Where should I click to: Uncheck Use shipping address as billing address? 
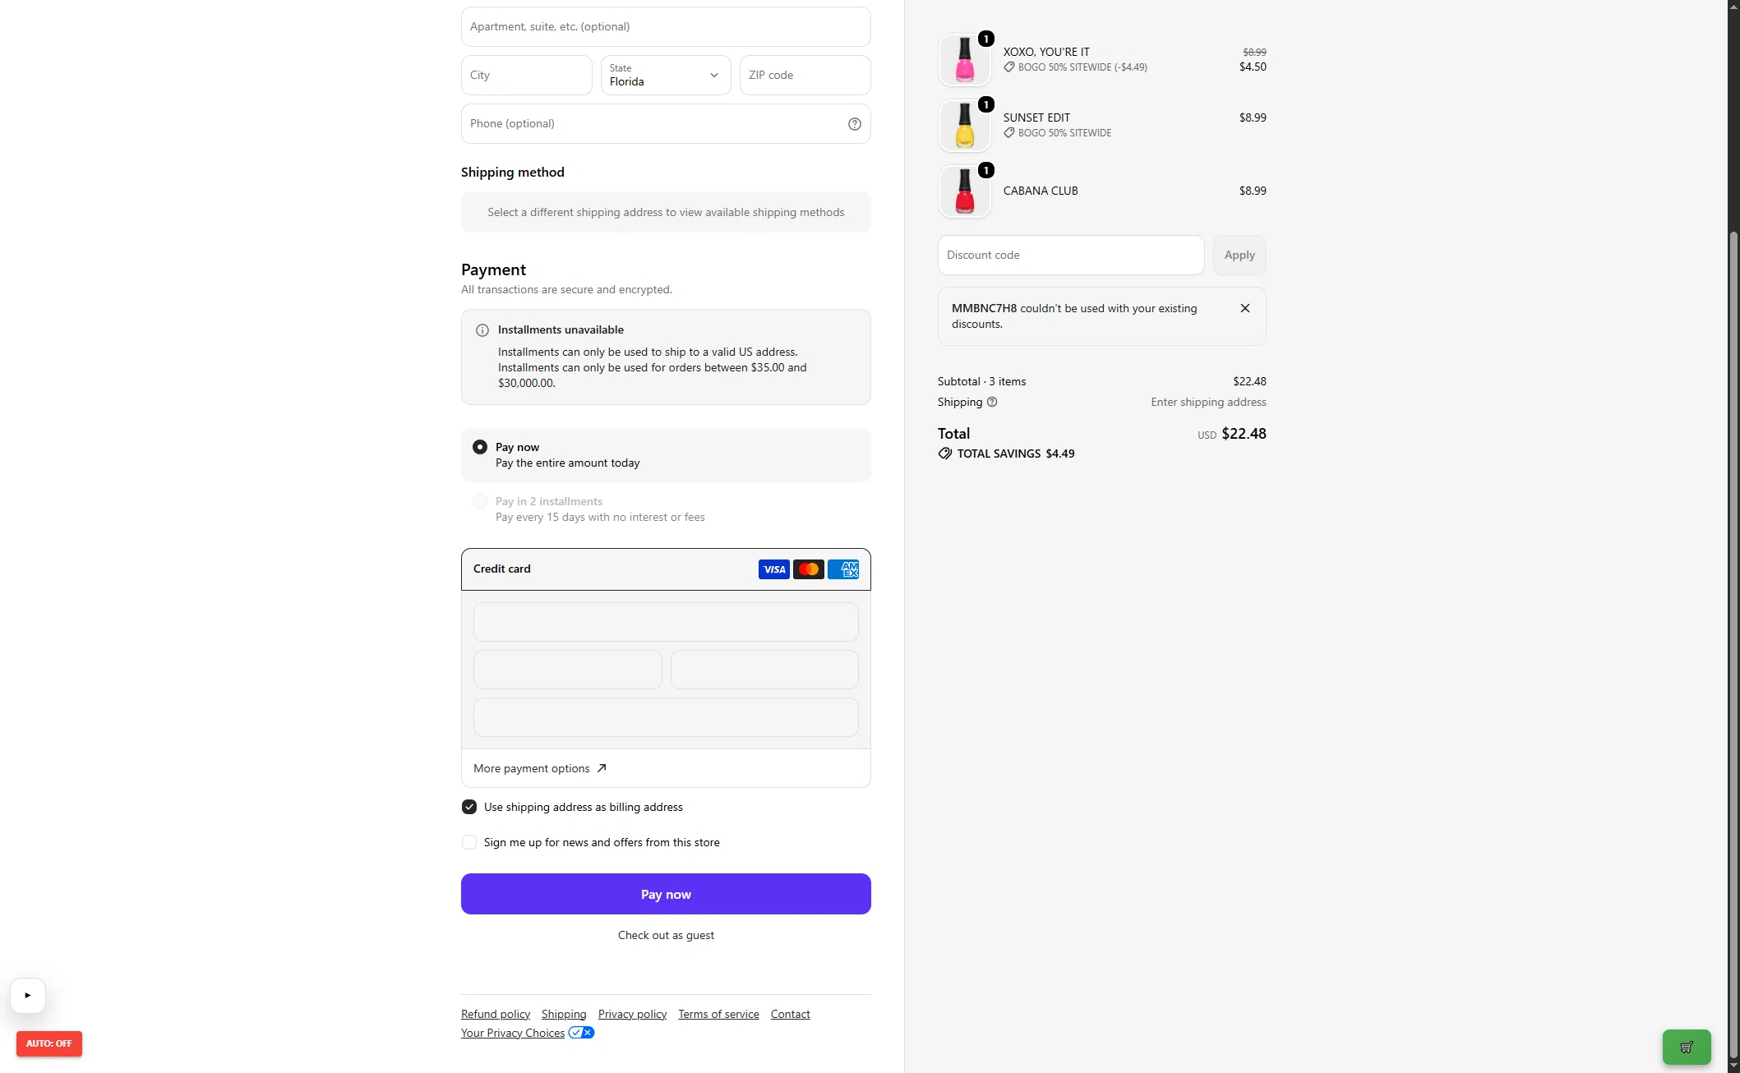[x=469, y=807]
